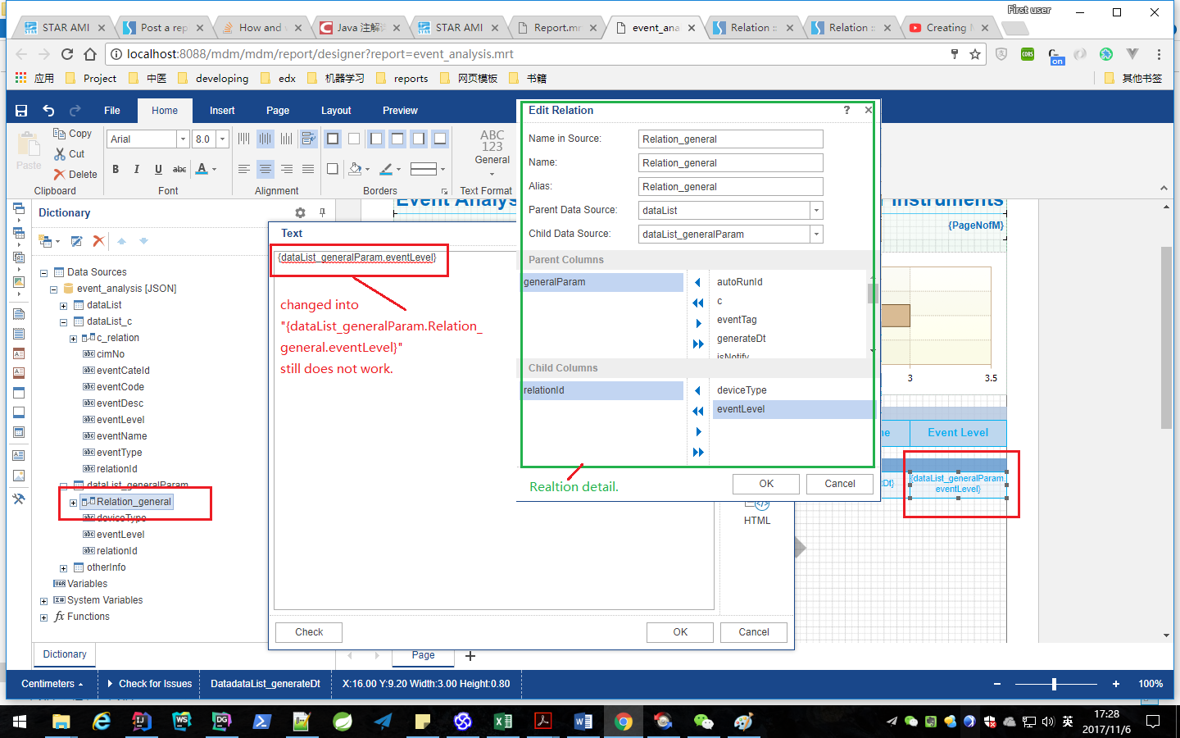The height and width of the screenshot is (738, 1180).
Task: Set vertical align bottom icon
Action: click(x=287, y=139)
